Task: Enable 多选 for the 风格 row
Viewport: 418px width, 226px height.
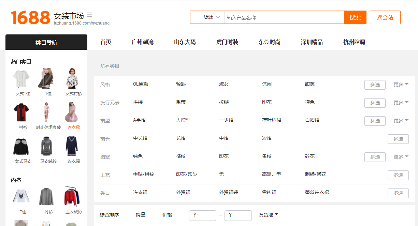Action: coord(375,85)
